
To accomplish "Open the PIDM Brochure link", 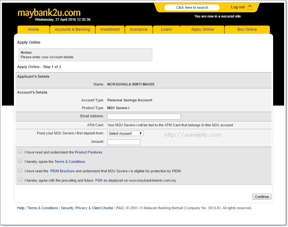I will [x=63, y=171].
